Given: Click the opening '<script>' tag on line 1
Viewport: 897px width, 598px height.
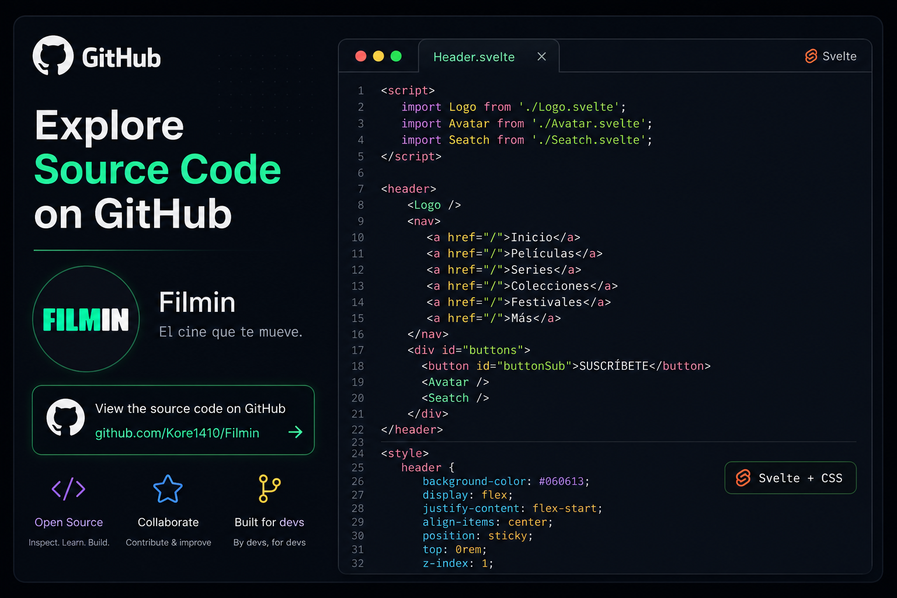Looking at the screenshot, I should (x=408, y=91).
